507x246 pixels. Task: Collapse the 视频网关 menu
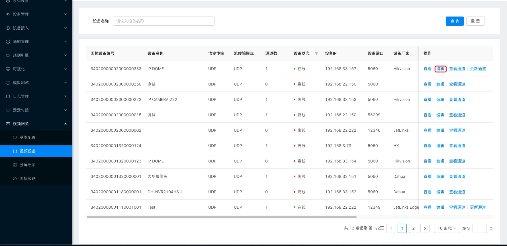click(66, 124)
